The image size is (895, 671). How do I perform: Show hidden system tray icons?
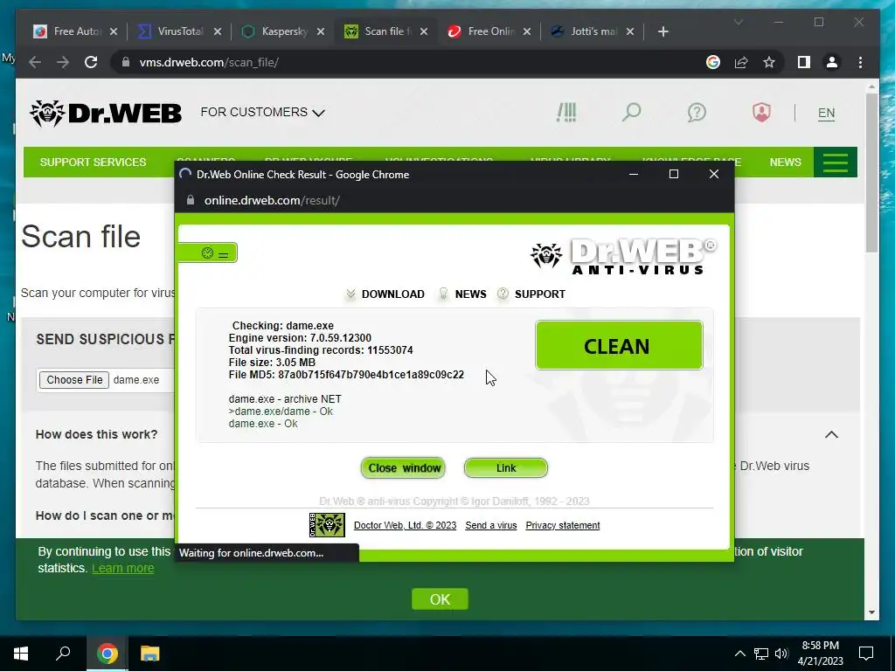739,654
